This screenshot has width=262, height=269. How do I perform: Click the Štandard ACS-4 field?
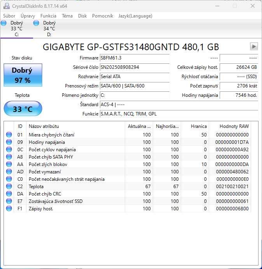click(179, 105)
